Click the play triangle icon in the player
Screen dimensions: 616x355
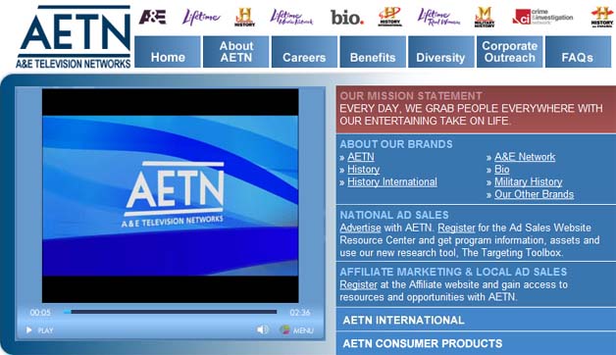[28, 330]
